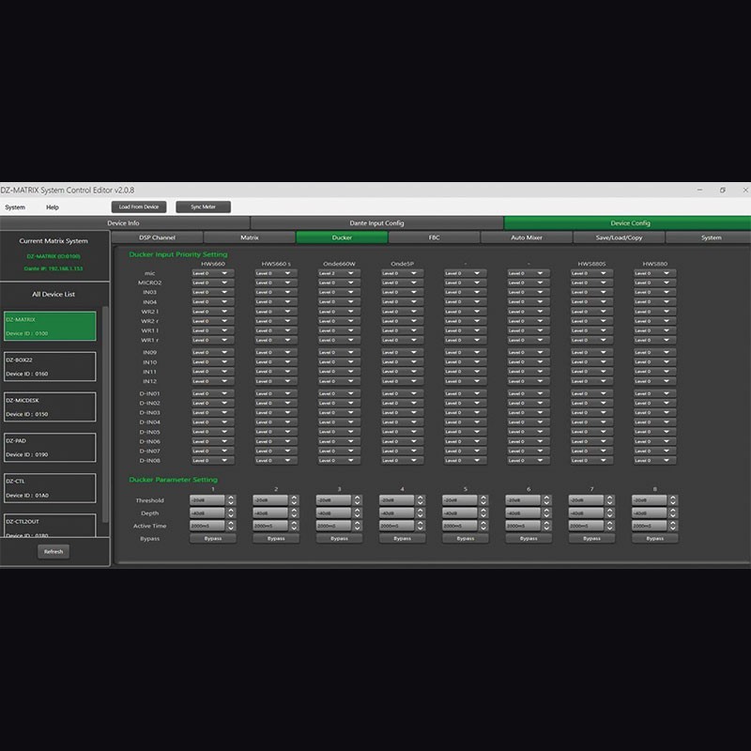Click the device list vertical scrollbar
Screen dimensions: 751x751
(105, 414)
